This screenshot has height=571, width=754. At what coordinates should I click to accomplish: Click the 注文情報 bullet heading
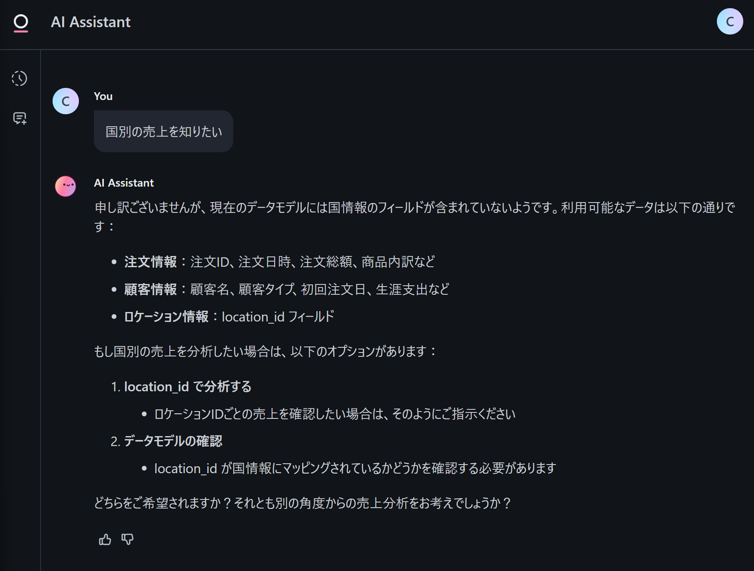click(x=150, y=262)
